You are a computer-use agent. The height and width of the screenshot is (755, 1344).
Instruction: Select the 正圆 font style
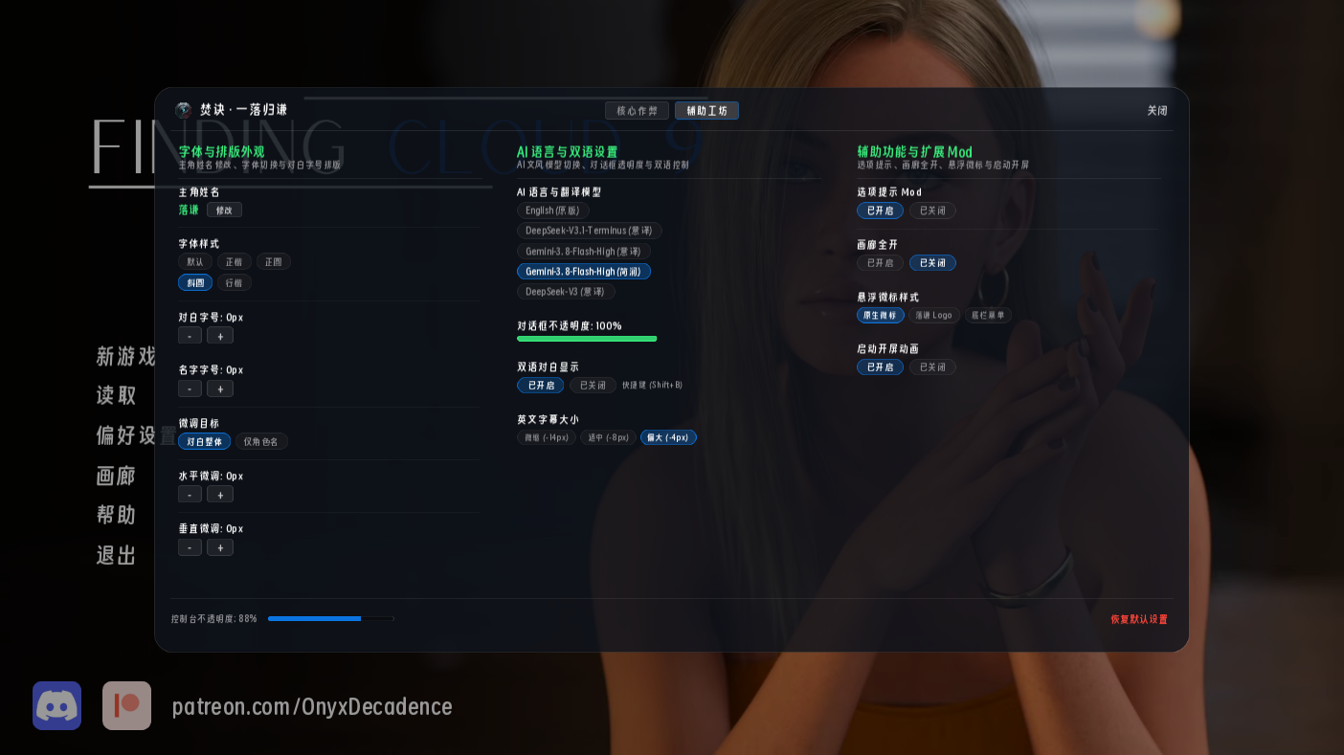[x=274, y=261]
